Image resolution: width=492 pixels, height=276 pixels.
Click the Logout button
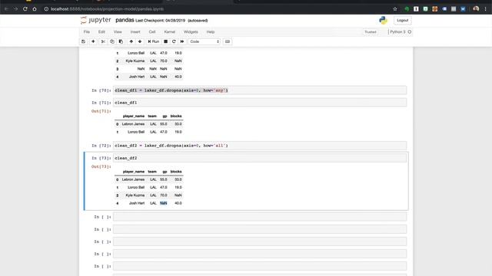[x=403, y=21]
